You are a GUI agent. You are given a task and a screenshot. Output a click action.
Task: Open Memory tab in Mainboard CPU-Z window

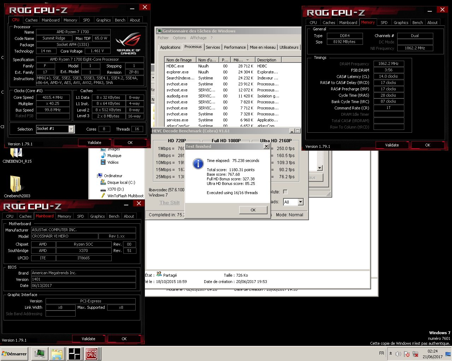pos(64,216)
